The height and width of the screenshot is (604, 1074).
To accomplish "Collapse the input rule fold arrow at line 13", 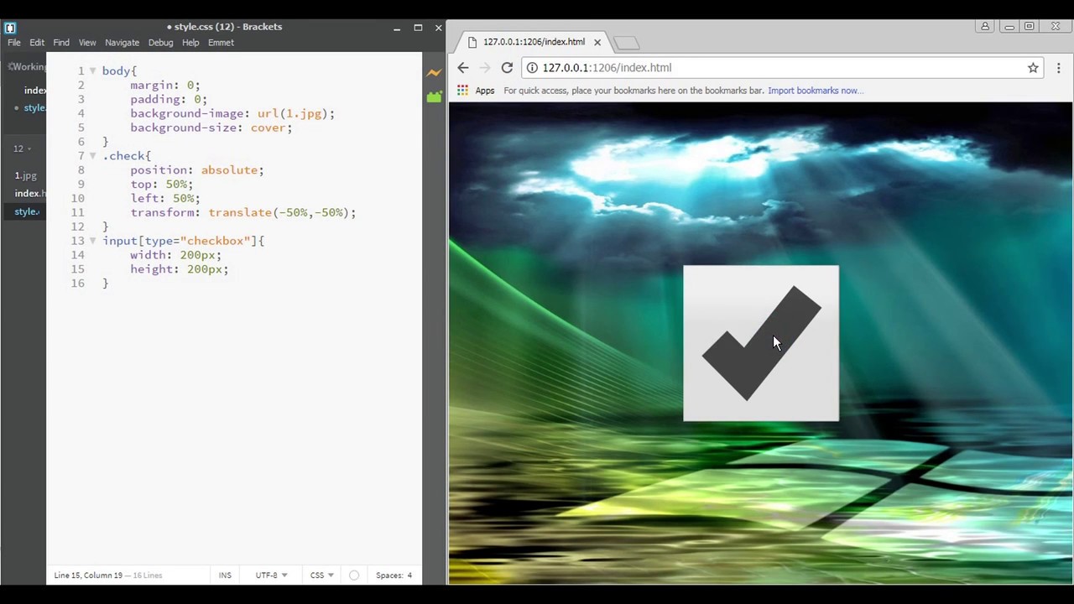I will click(92, 241).
